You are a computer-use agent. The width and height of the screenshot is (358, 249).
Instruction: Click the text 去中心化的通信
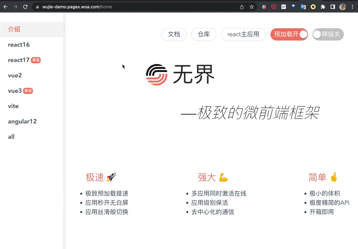pyautogui.click(x=213, y=212)
